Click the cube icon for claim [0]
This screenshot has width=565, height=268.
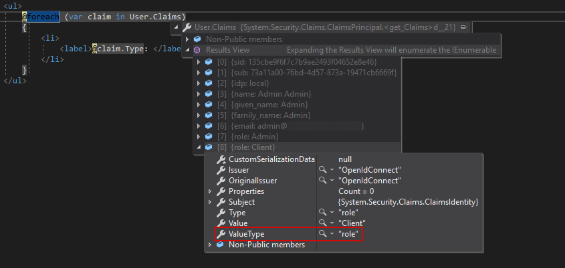[x=208, y=62]
